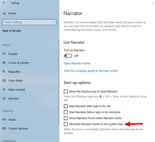Check Show Narrator Home when Narrator starts
The width and height of the screenshot is (155, 142).
tap(66, 118)
